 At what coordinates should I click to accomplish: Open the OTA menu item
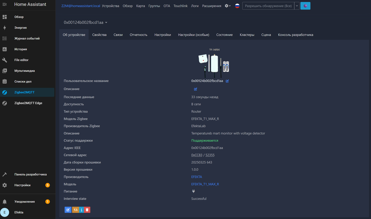pos(167,6)
